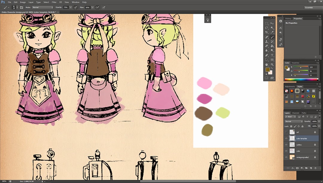Select the Blur tool
Image resolution: width=323 pixels, height=183 pixels.
tap(266, 50)
